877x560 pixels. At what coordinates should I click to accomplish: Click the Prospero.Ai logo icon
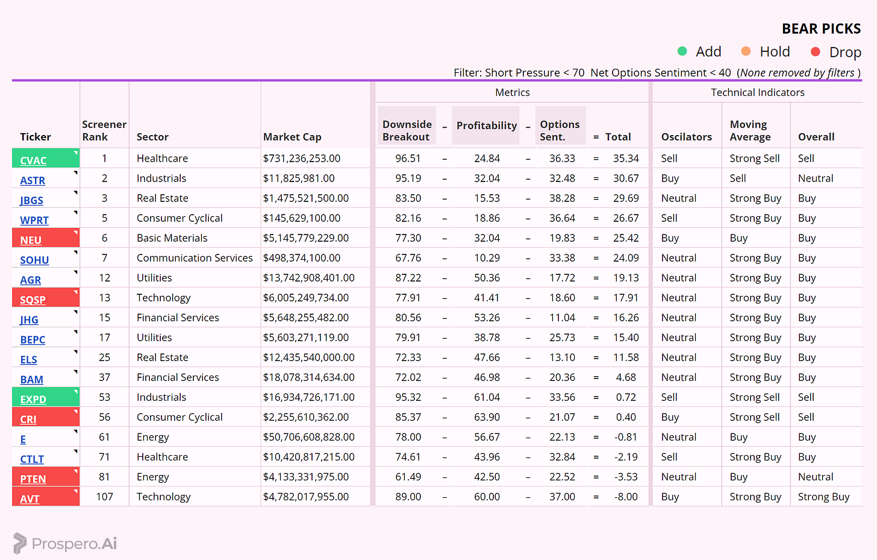20,543
